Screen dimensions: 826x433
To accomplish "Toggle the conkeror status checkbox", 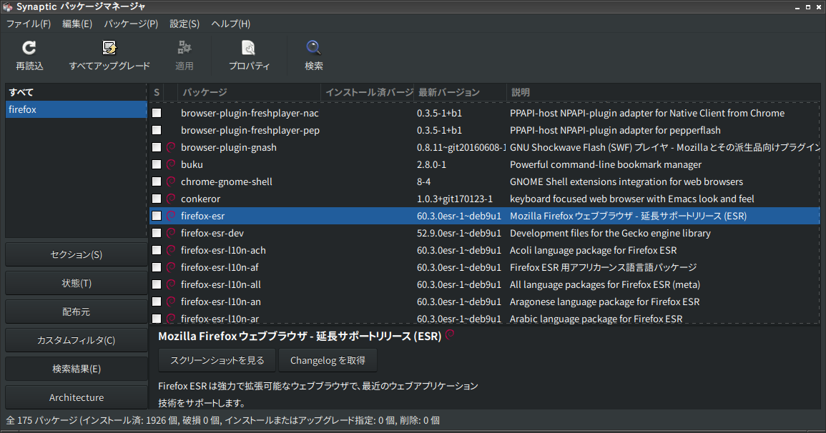I will tap(157, 199).
